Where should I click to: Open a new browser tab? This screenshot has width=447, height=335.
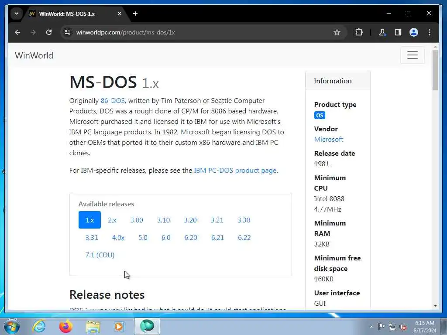pos(135,14)
